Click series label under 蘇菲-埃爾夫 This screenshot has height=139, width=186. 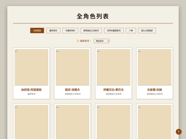(x=72, y=94)
